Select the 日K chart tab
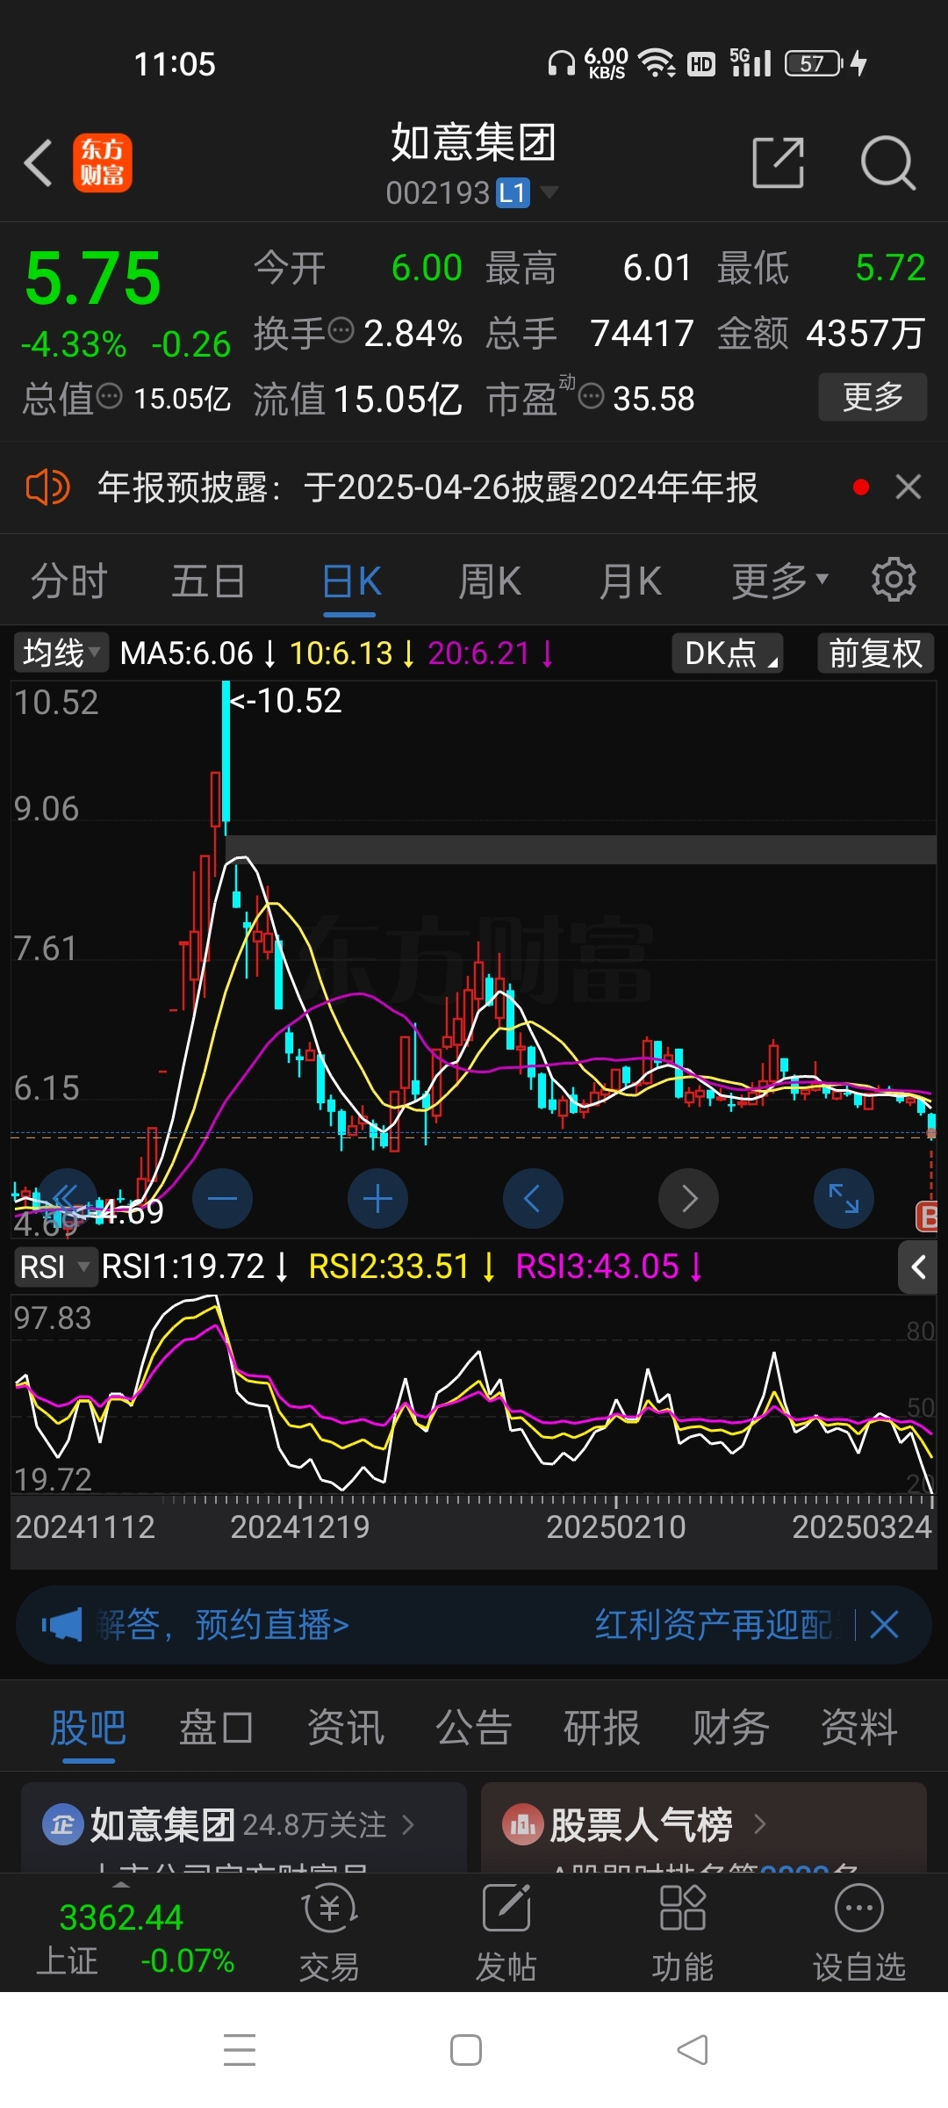Image resolution: width=948 pixels, height=2108 pixels. click(x=351, y=581)
